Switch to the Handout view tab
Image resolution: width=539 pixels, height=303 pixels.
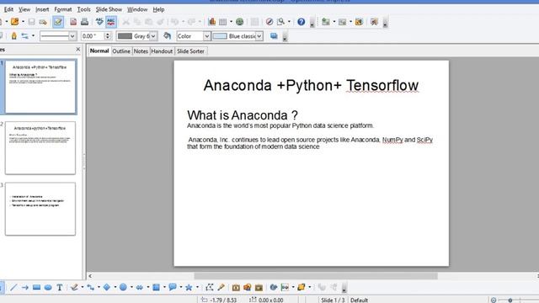click(x=162, y=51)
